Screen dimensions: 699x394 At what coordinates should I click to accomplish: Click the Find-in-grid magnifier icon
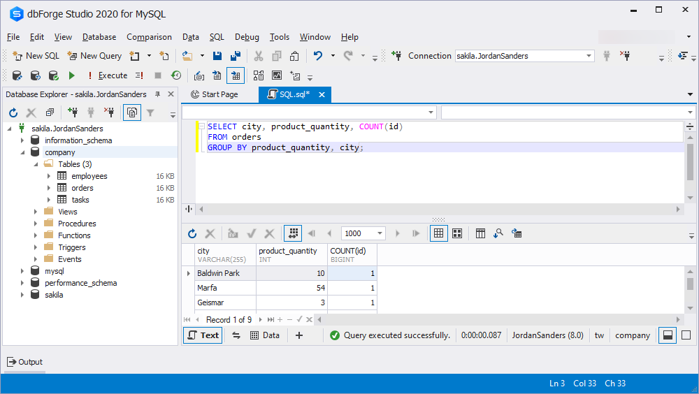pyautogui.click(x=498, y=233)
